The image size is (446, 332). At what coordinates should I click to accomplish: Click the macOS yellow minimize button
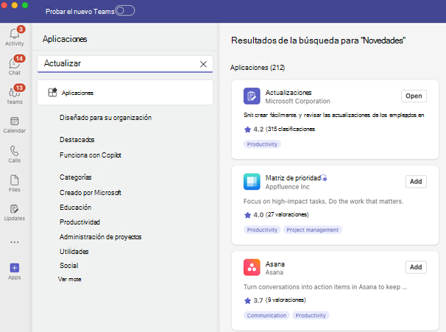point(15,5)
